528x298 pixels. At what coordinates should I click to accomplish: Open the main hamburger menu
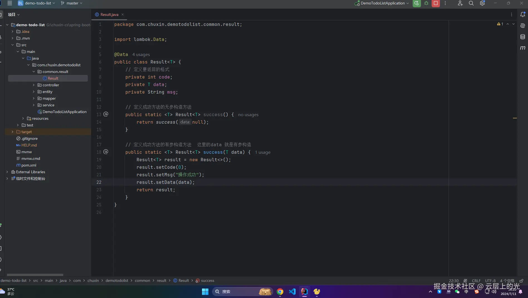pyautogui.click(x=10, y=3)
